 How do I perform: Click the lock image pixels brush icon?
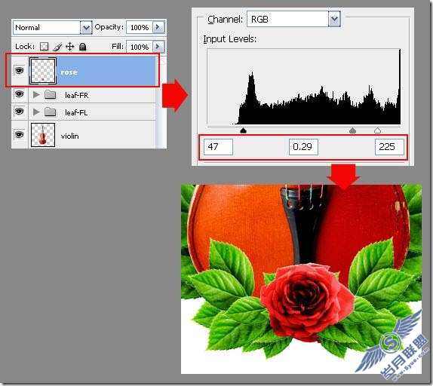tap(57, 47)
